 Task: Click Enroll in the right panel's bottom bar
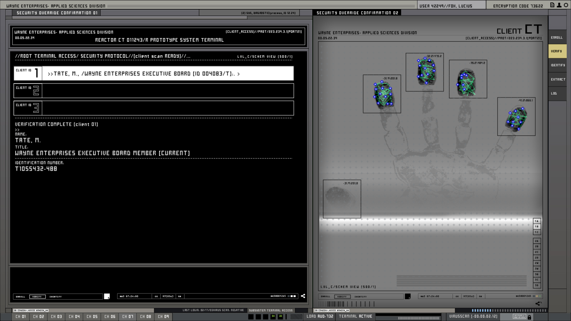pyautogui.click(x=325, y=297)
